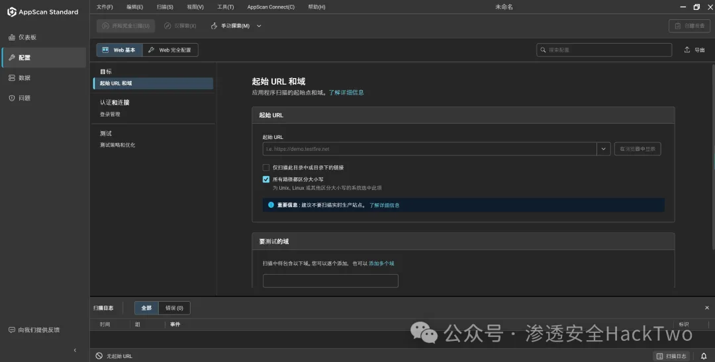The height and width of the screenshot is (362, 715).
Task: Click 了解详细信息 link in the 重要信息 banner
Action: (x=384, y=205)
